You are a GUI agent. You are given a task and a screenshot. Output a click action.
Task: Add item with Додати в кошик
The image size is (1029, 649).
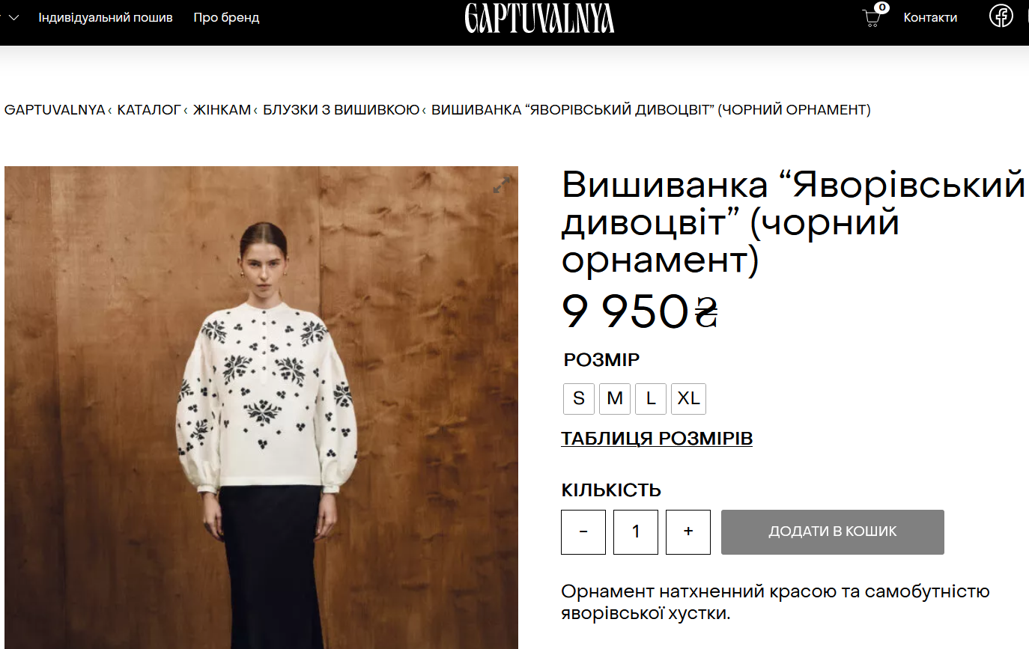tap(833, 532)
